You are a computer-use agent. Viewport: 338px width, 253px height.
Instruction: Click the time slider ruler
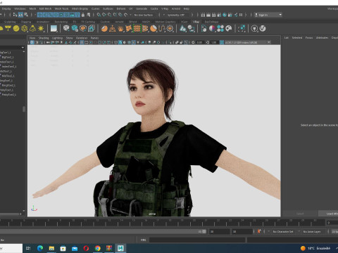click(162, 223)
